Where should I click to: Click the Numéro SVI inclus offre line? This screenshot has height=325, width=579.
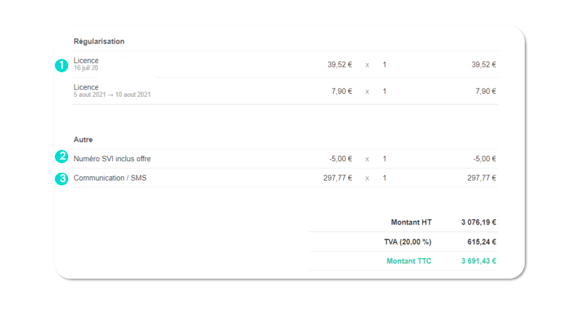[112, 159]
